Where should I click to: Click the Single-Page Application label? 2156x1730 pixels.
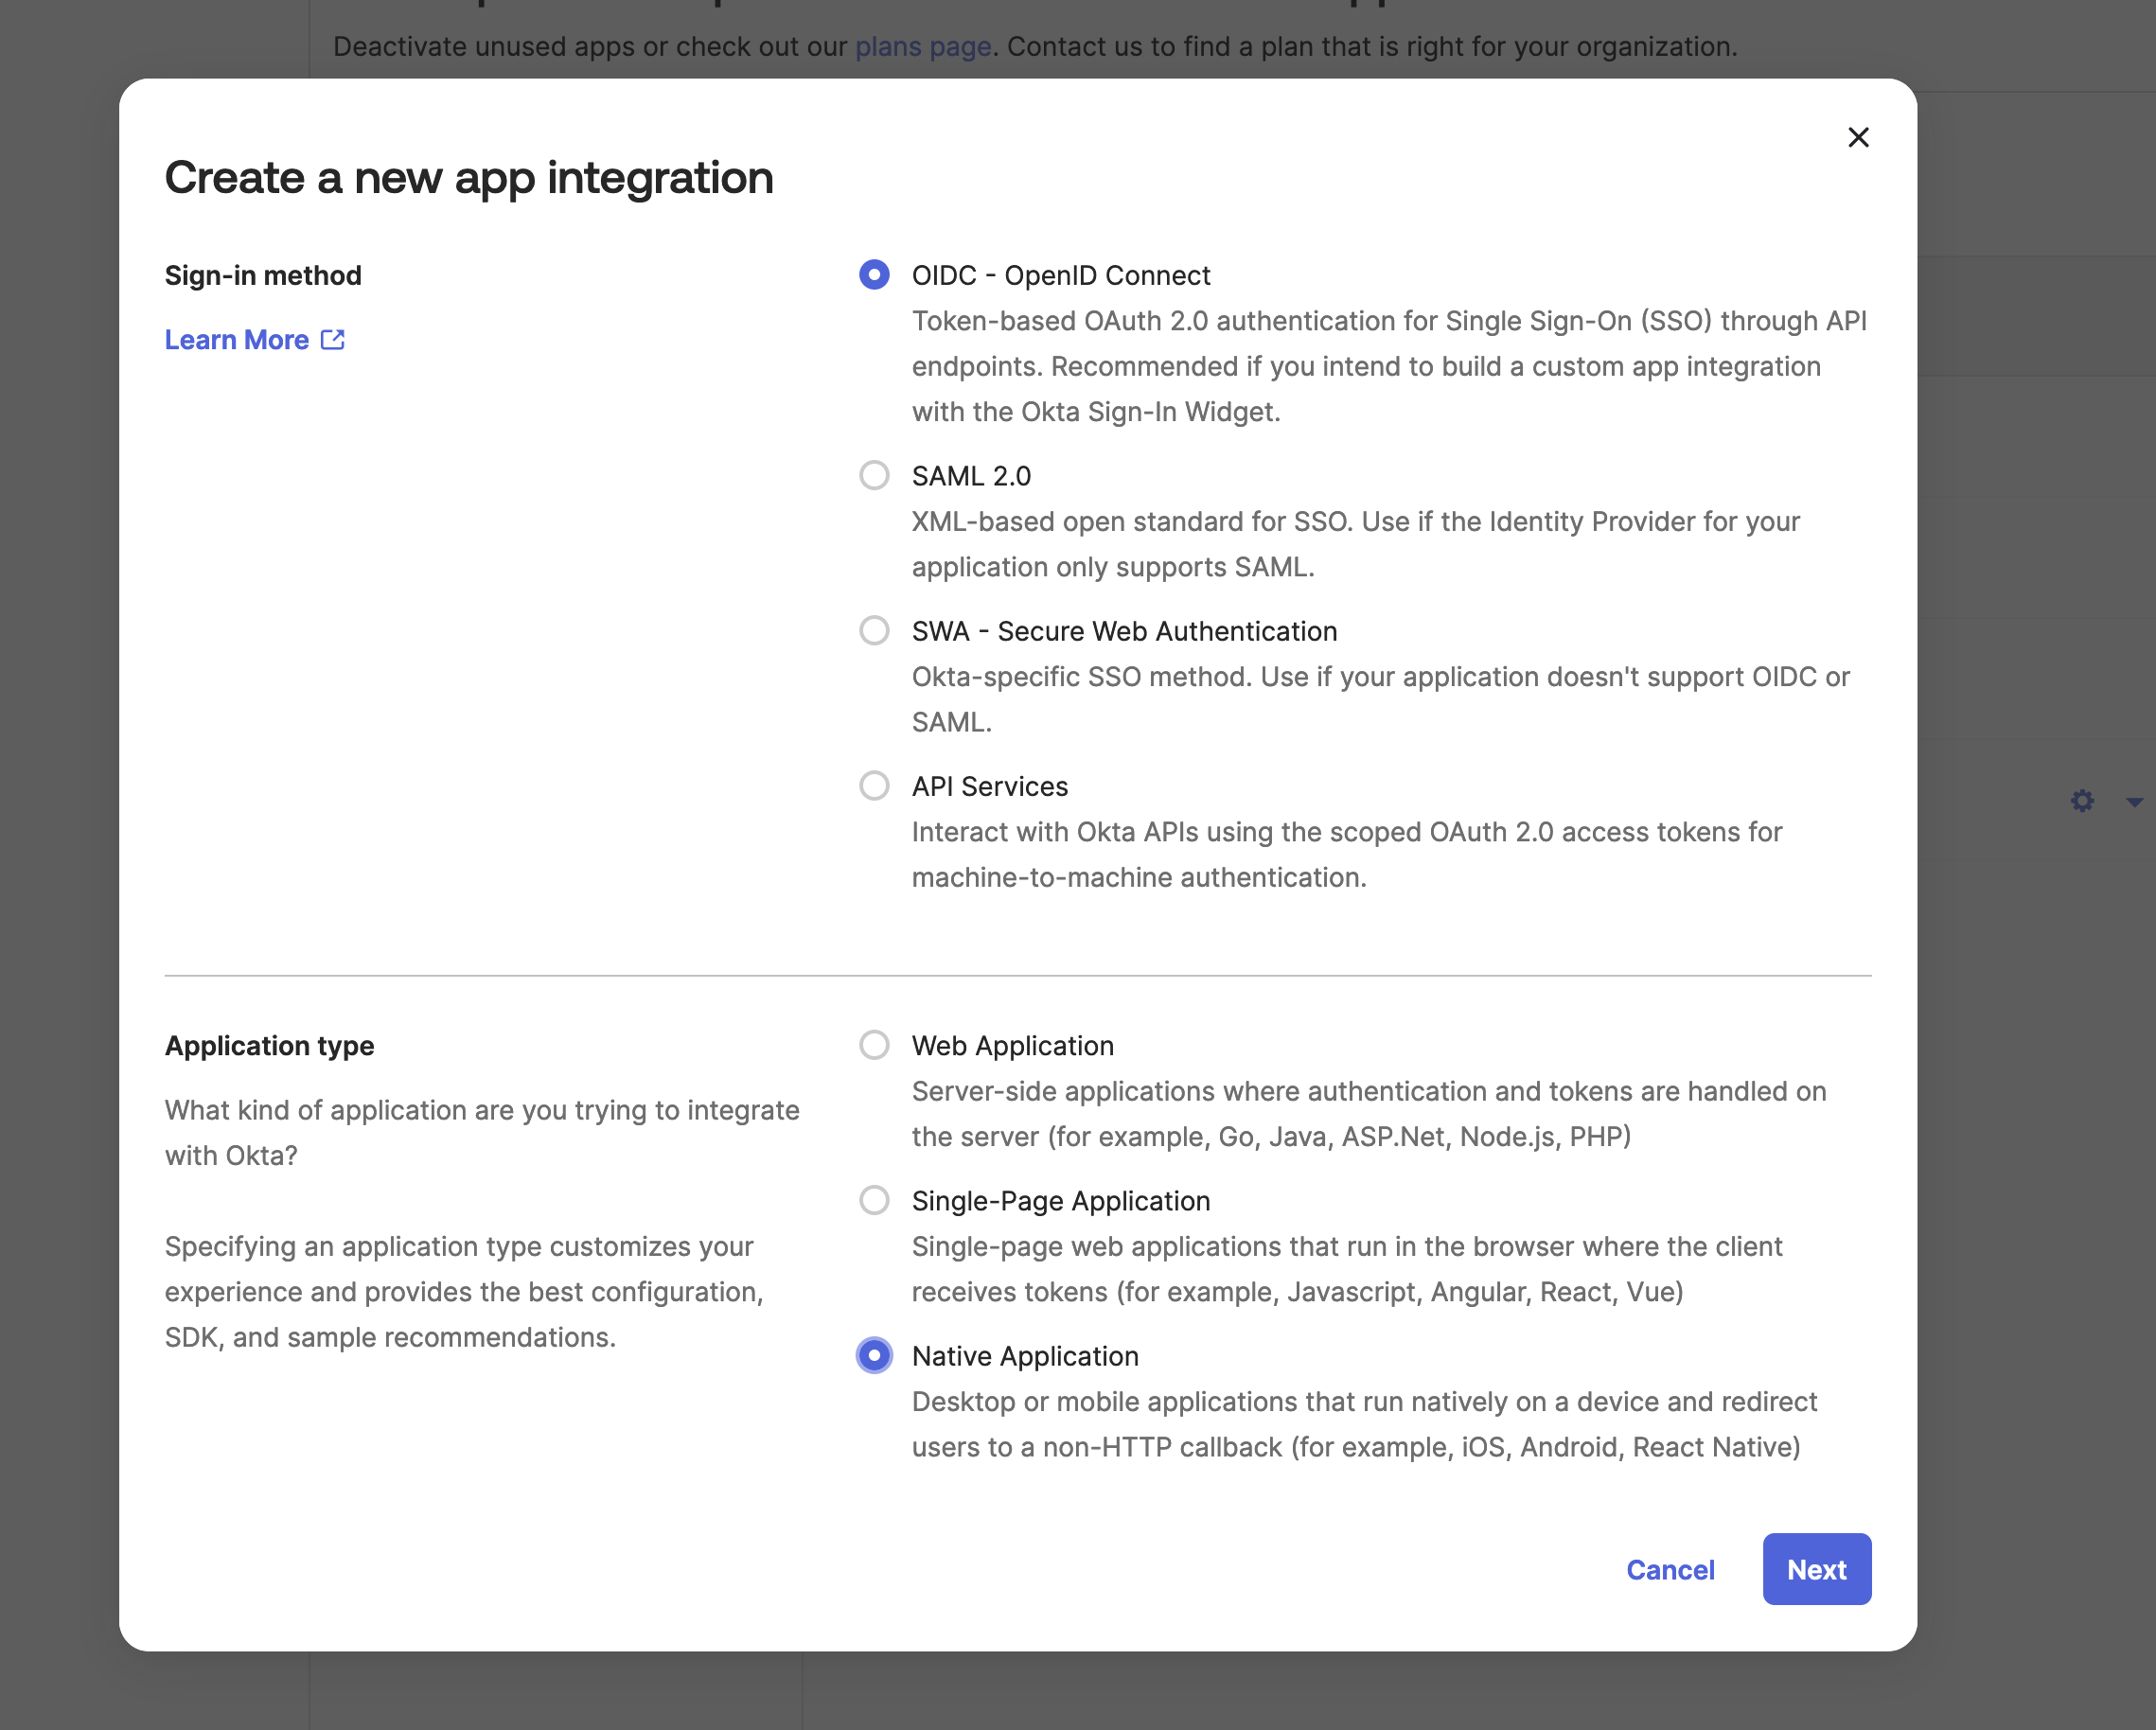[1060, 1200]
